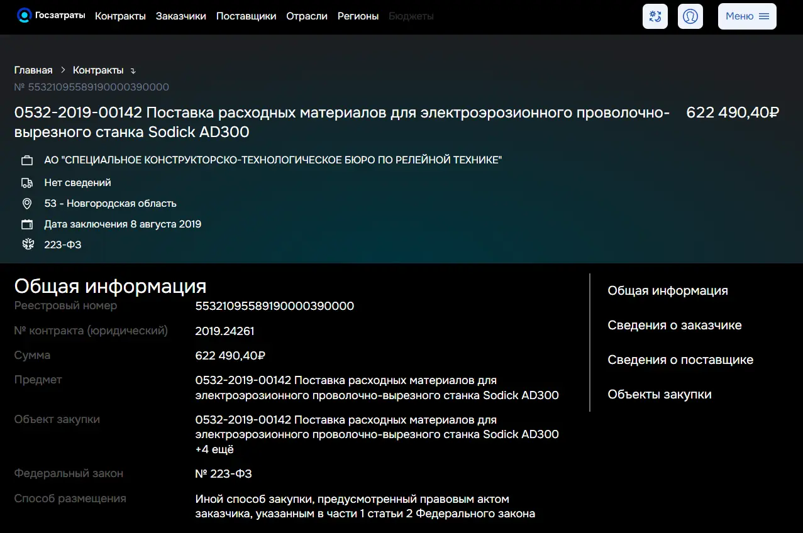Click the Способ размещения value text
The image size is (803, 533).
(x=365, y=507)
